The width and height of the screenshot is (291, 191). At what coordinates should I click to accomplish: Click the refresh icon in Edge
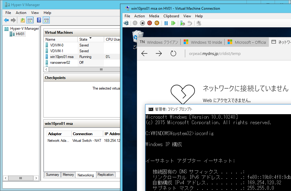(173, 53)
